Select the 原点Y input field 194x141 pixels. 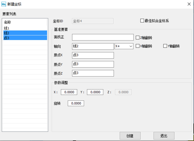coord(93,64)
